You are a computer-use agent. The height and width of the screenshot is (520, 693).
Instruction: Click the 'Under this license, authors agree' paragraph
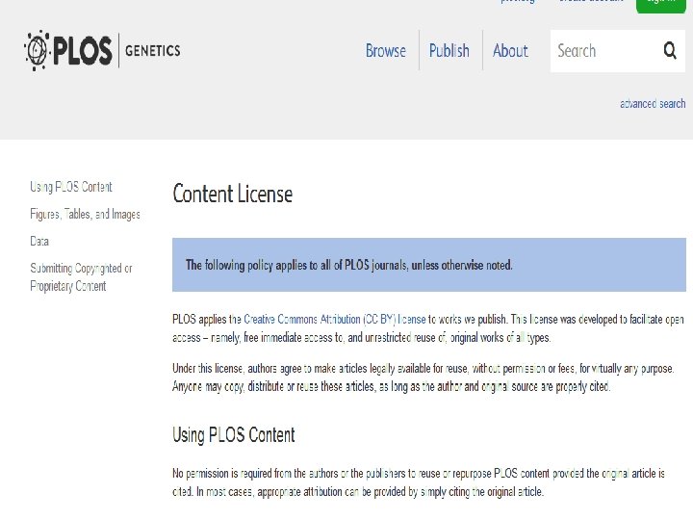click(423, 377)
